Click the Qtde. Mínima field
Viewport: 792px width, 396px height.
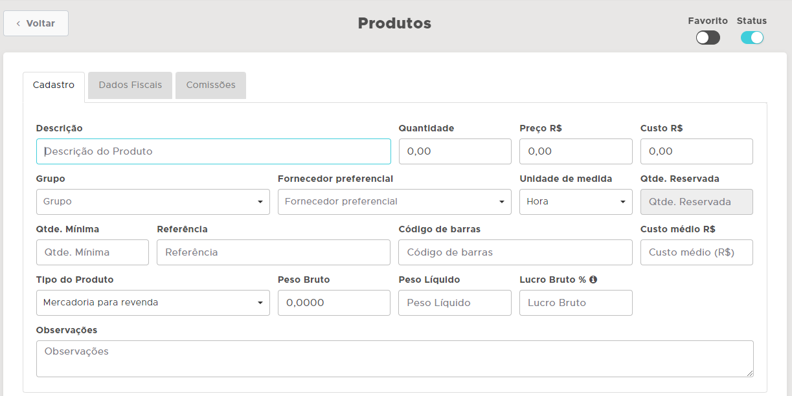coord(93,252)
